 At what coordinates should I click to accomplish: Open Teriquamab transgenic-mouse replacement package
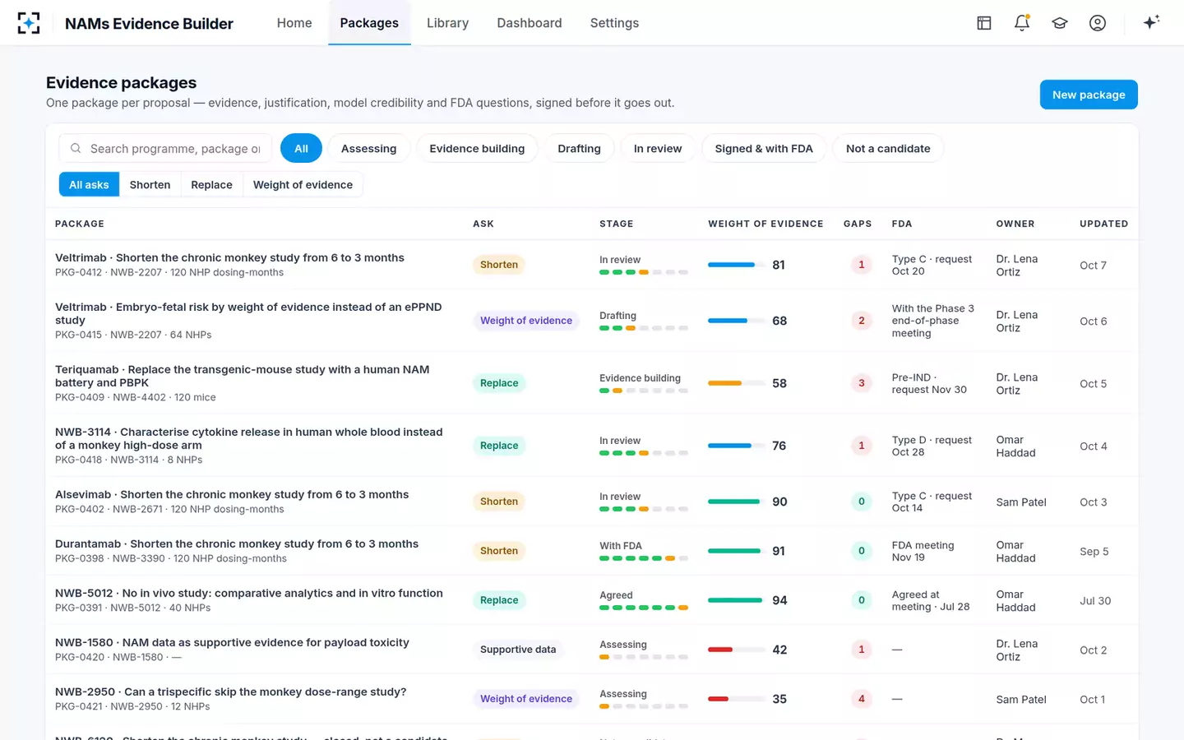point(242,376)
